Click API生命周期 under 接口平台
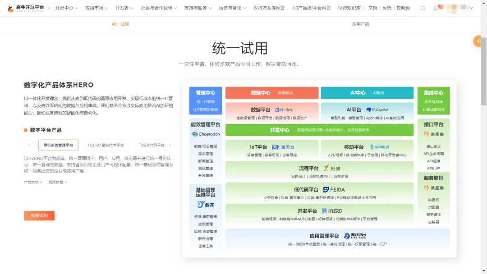The image size is (487, 274). 434,154
